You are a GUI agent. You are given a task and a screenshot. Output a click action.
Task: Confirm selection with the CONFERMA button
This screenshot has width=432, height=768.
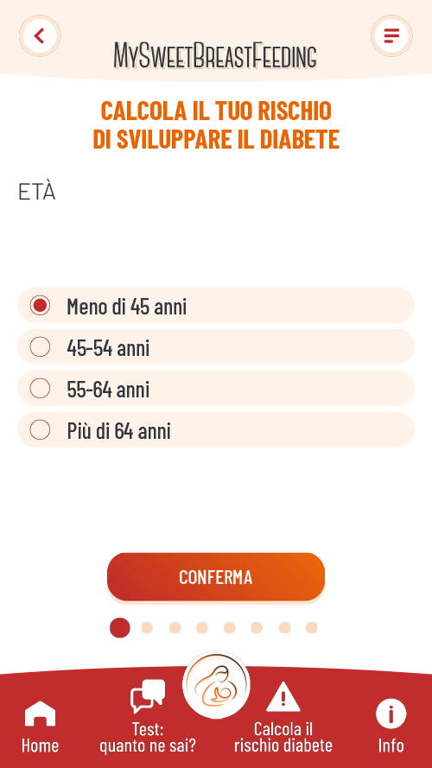[x=216, y=577]
